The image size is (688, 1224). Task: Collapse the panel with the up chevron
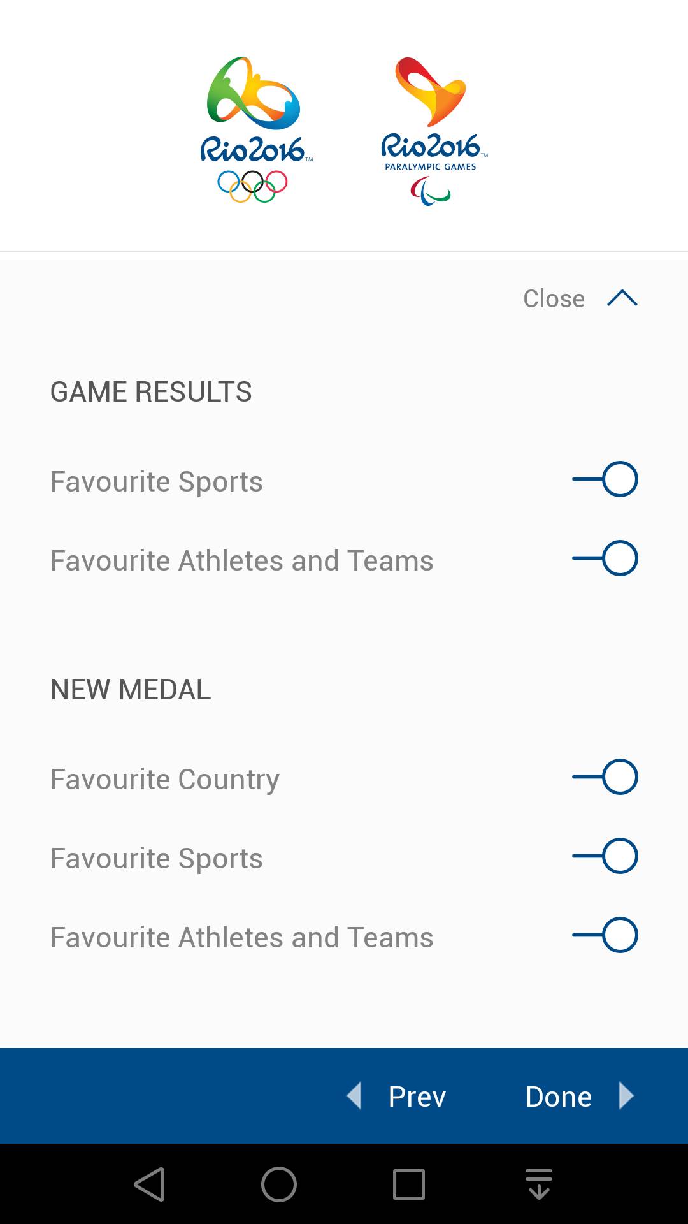click(x=622, y=298)
